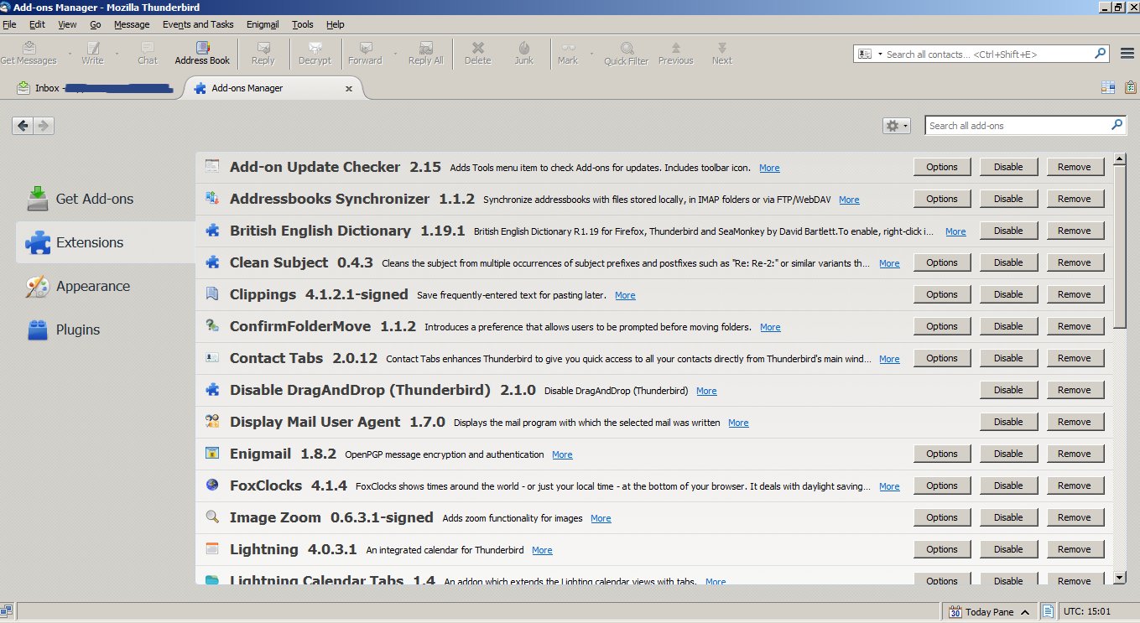Click the extensions list scrollbar thumb
1140x623 pixels.
tap(1120, 247)
